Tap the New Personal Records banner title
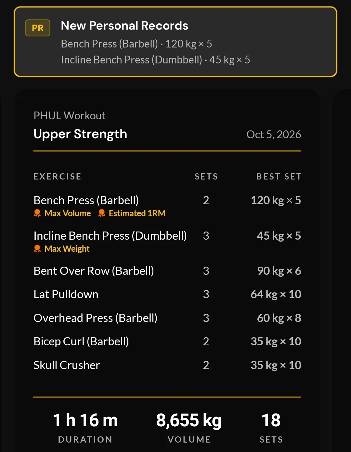The image size is (351, 452). coord(124,26)
